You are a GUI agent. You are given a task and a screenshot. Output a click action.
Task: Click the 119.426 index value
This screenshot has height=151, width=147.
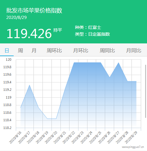coord(29,33)
